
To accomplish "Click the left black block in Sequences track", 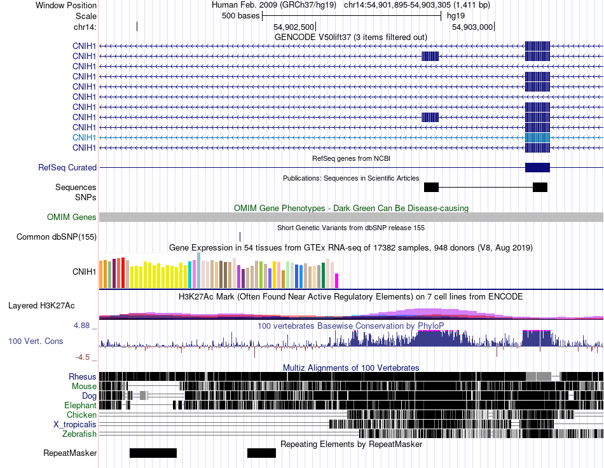I will [x=431, y=187].
